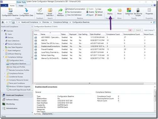The width and height of the screenshot is (158, 119).
Task: Click the ribbon help icon
Action: pos(155,5)
